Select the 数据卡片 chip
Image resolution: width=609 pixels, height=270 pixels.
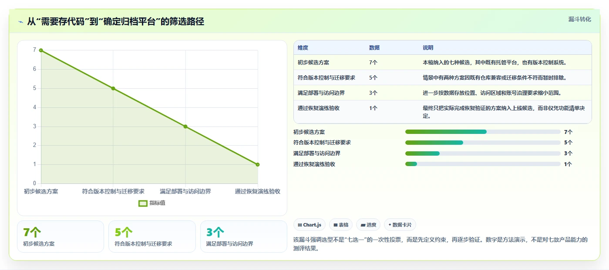point(400,225)
